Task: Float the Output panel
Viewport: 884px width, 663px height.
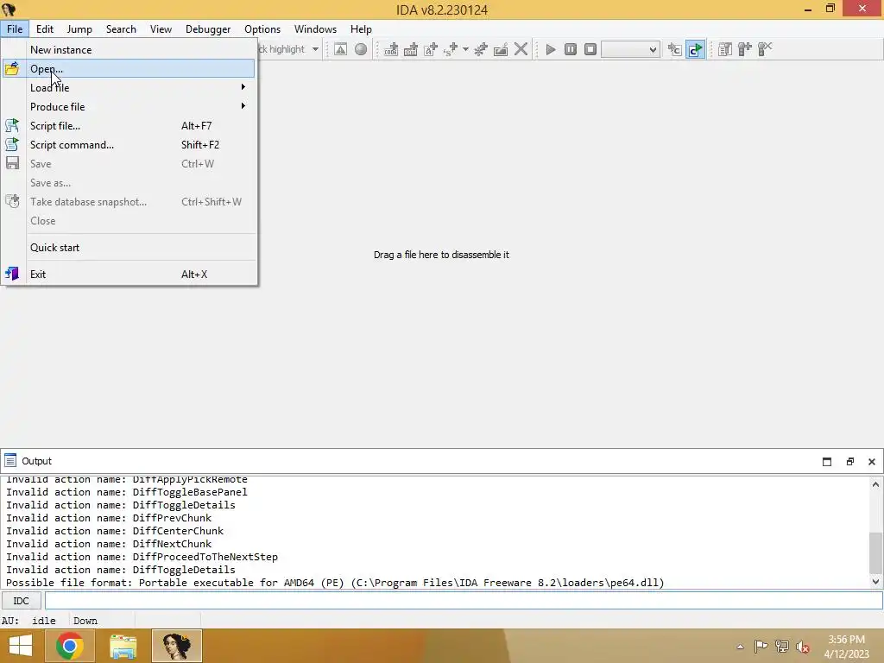Action: (x=850, y=462)
